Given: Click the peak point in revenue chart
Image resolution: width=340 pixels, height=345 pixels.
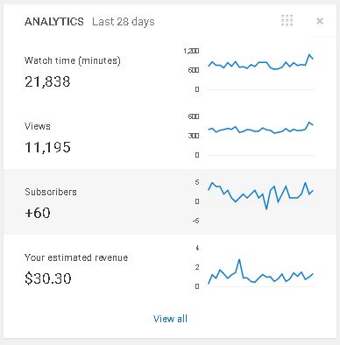Looking at the screenshot, I should point(239,259).
